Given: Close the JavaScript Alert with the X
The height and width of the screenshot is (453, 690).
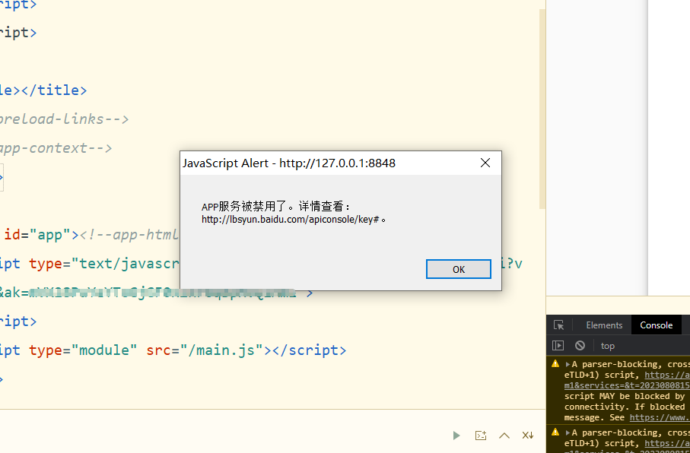Looking at the screenshot, I should click(x=485, y=163).
